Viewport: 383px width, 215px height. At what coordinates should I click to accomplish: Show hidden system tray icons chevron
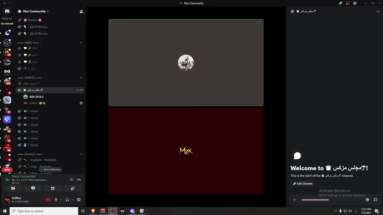pos(335,211)
